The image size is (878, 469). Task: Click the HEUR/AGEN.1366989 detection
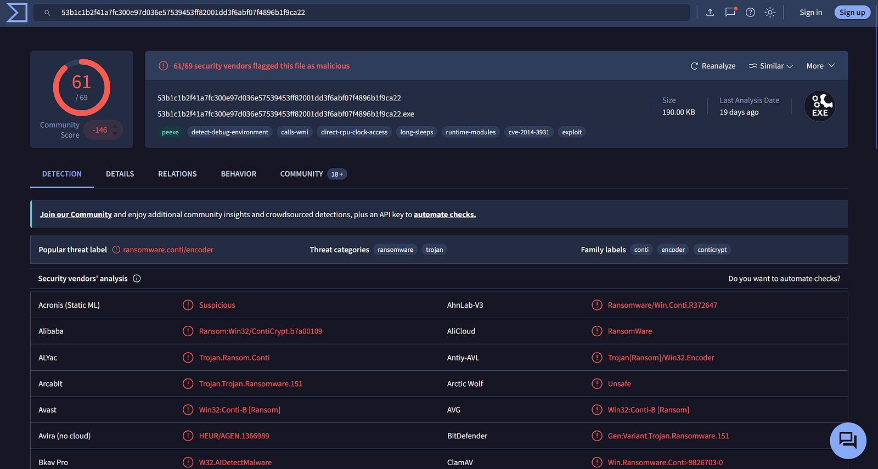pos(234,436)
